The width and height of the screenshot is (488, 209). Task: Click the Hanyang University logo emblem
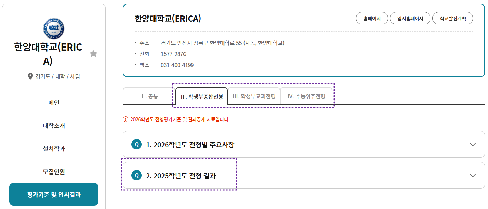54,29
